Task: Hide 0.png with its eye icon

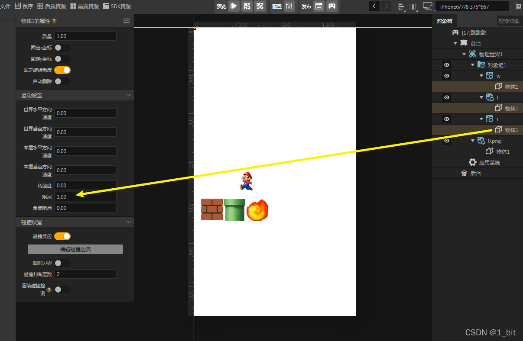Action: coord(447,141)
